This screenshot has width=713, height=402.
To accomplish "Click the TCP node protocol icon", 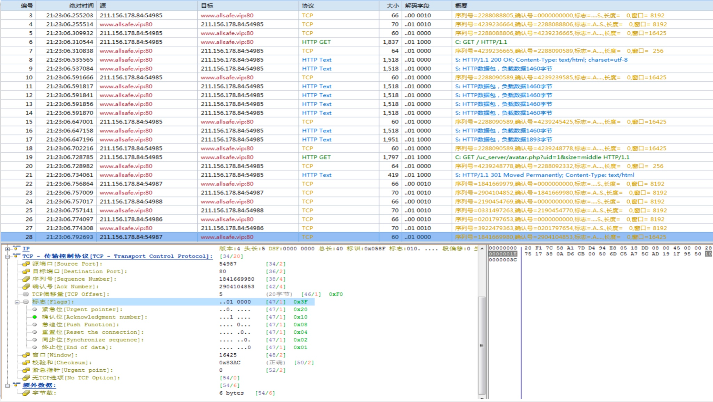I will (16, 256).
